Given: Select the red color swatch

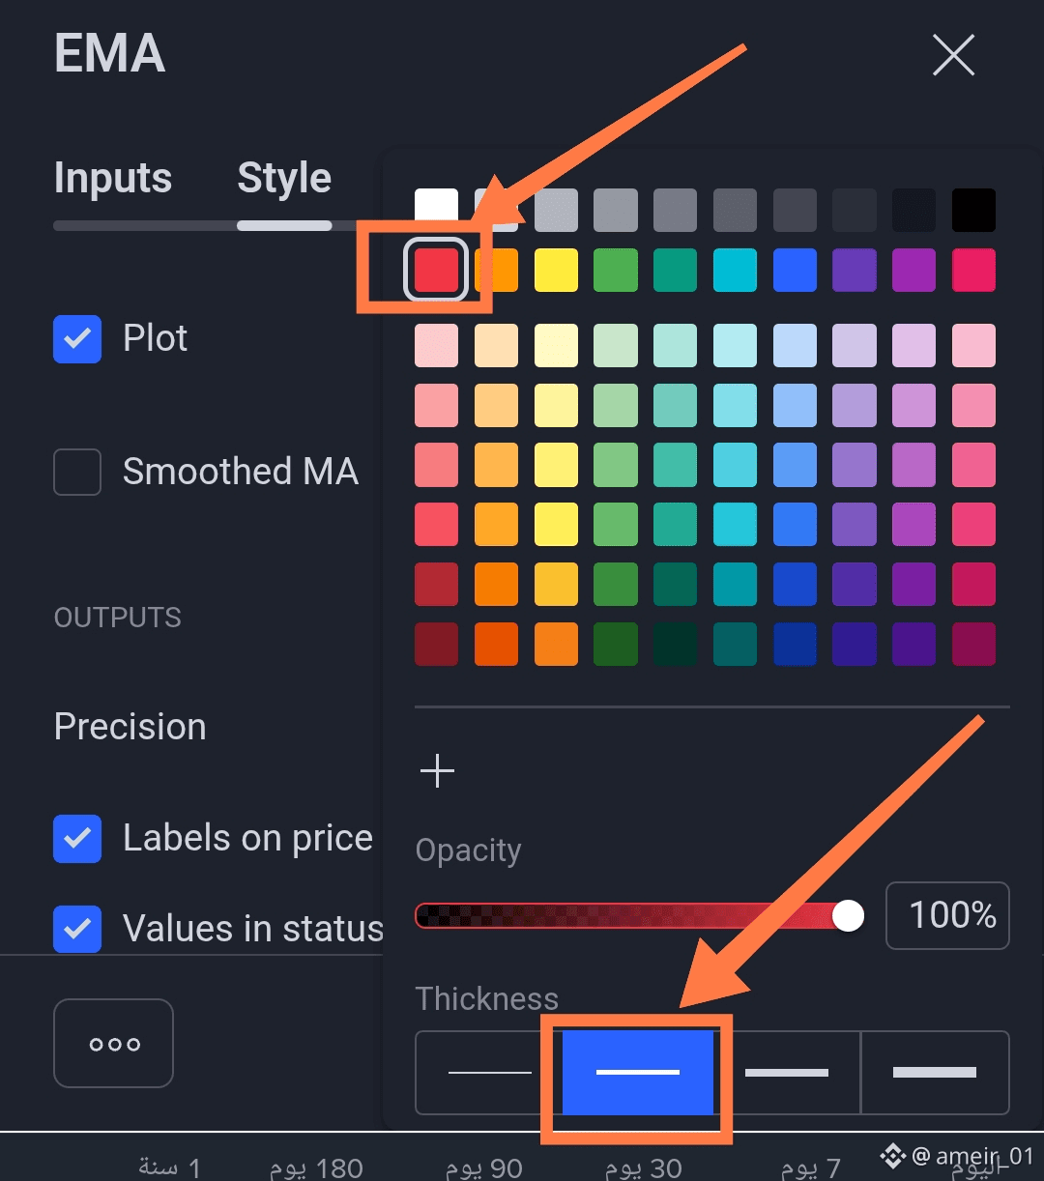Looking at the screenshot, I should click(436, 271).
